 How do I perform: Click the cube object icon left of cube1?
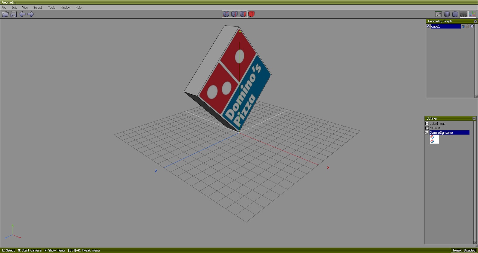pos(428,27)
